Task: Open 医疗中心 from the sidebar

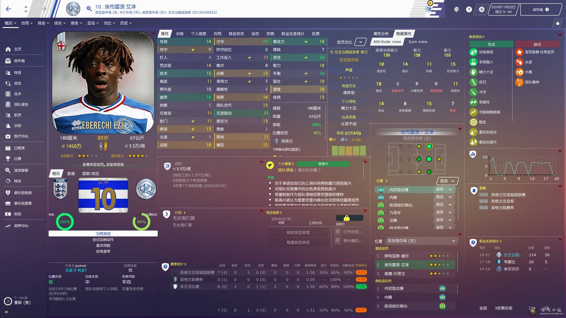Action: pos(21,136)
